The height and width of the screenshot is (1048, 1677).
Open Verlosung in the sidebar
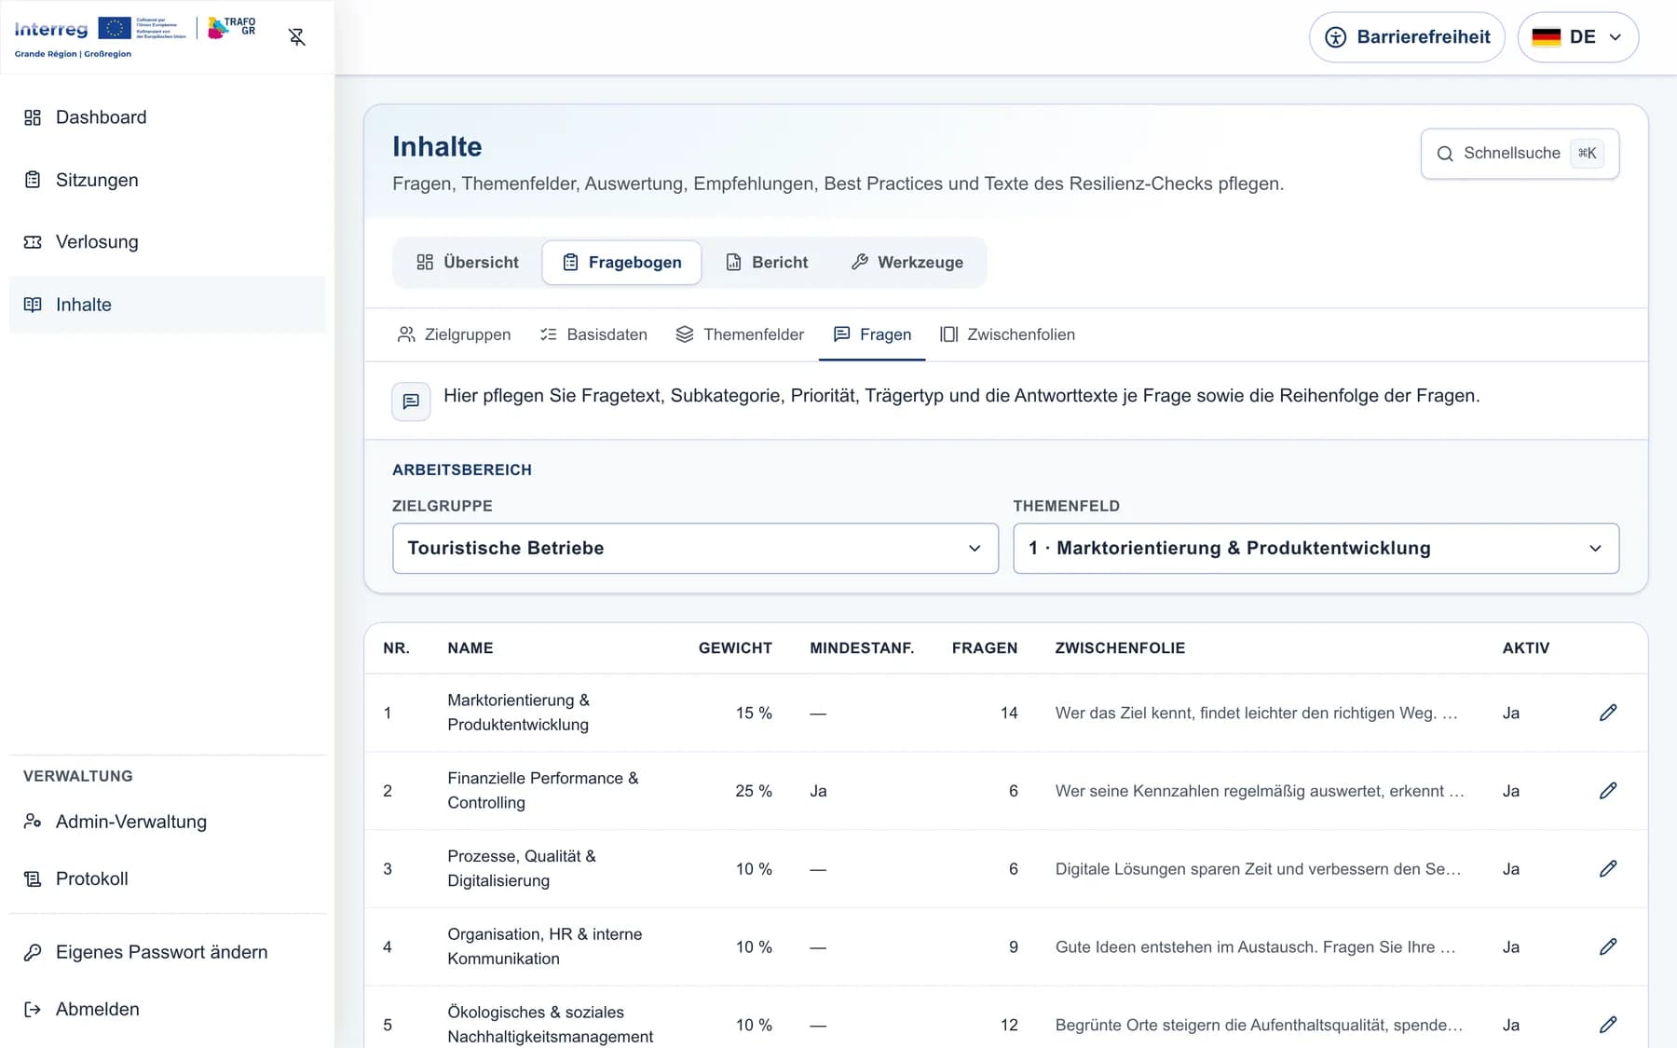(168, 242)
